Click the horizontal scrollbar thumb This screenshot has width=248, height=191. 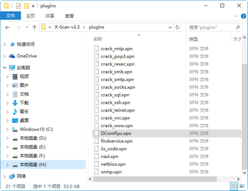pos(155,179)
